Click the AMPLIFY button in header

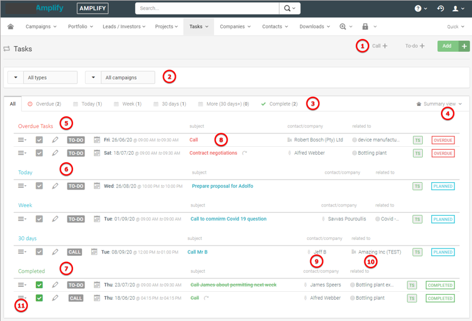[92, 9]
